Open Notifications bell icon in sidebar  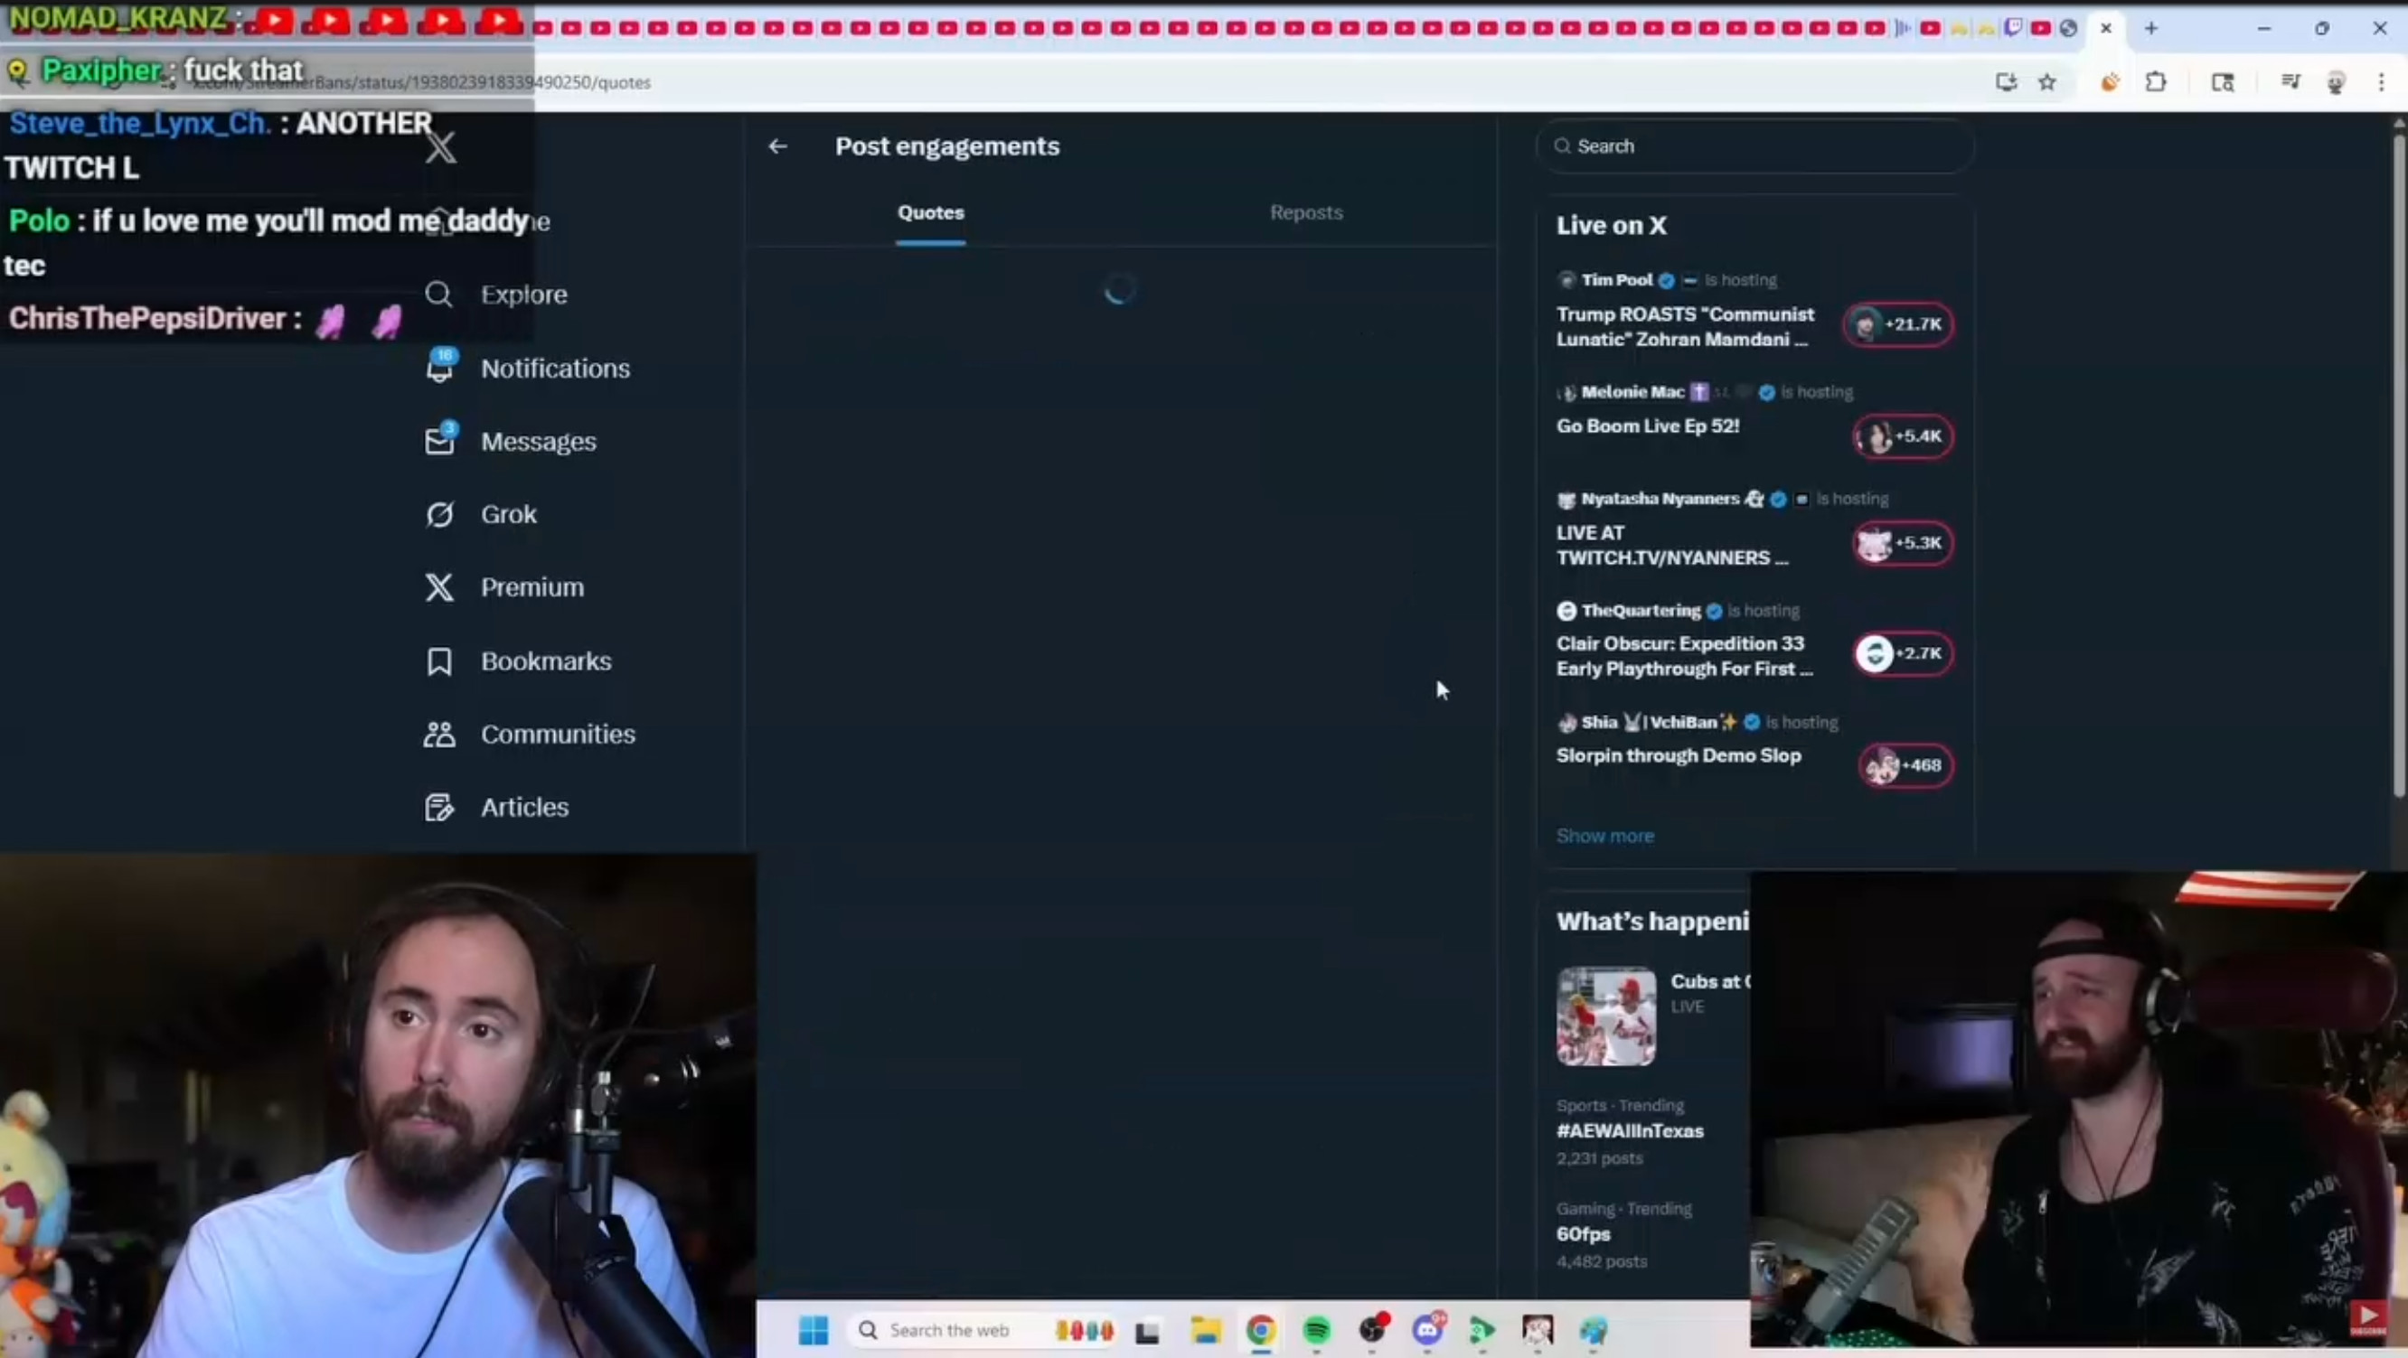[439, 368]
